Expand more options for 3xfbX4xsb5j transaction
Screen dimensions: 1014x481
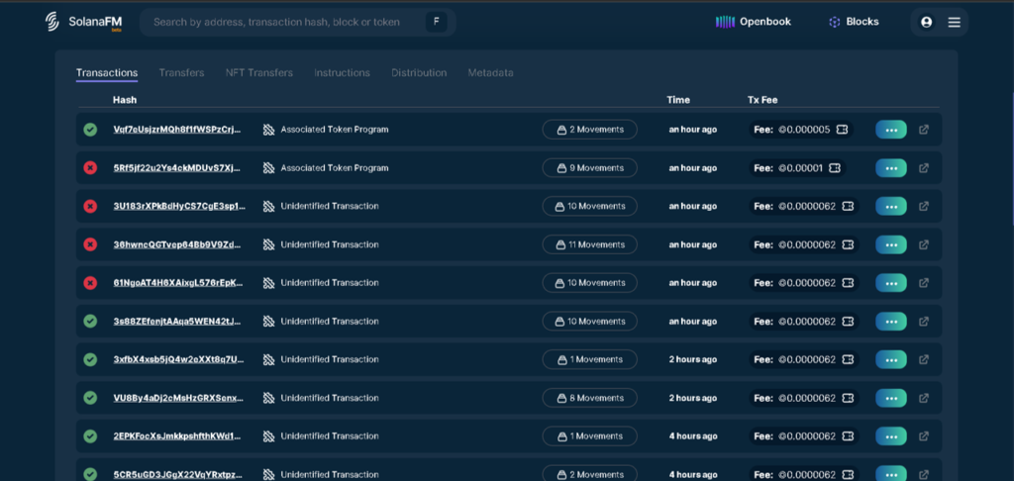[891, 359]
